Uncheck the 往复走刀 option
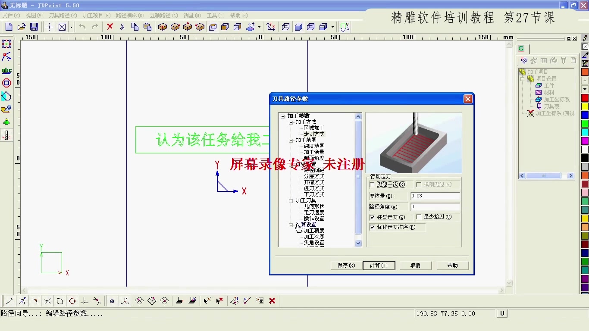The width and height of the screenshot is (589, 331). click(372, 217)
